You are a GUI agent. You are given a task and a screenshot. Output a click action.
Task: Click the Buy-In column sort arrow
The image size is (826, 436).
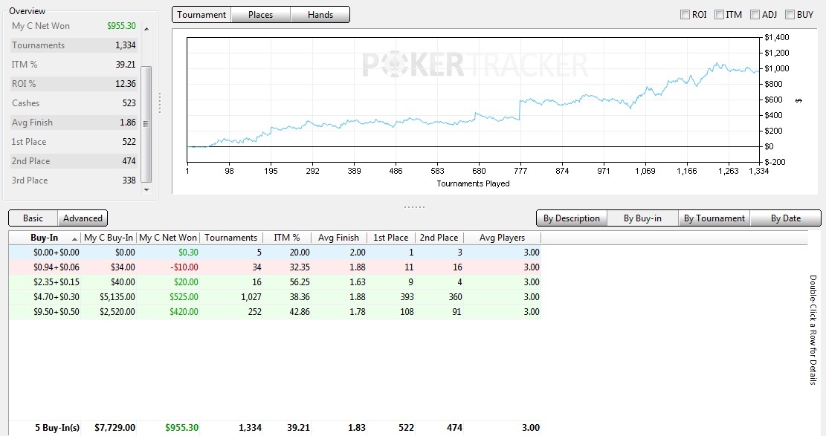point(75,238)
